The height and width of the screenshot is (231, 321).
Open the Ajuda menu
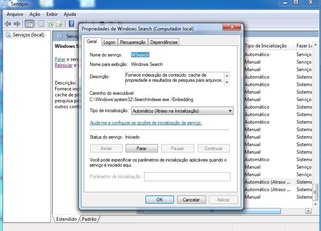tap(70, 14)
